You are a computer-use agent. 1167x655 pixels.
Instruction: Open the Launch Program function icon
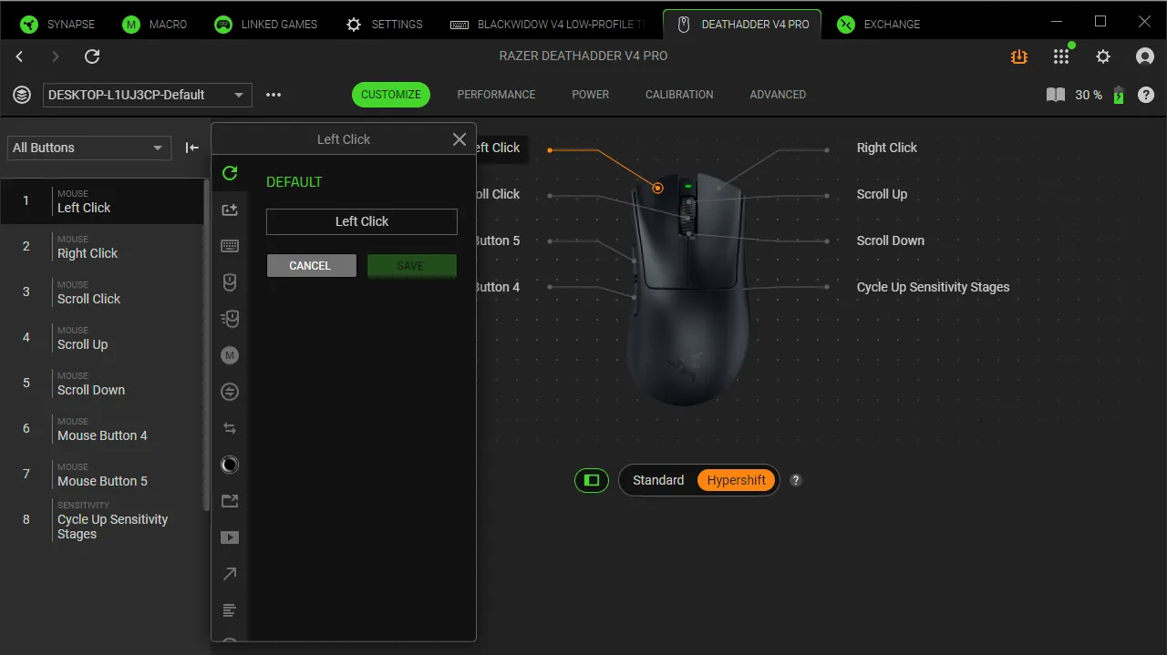tap(230, 501)
